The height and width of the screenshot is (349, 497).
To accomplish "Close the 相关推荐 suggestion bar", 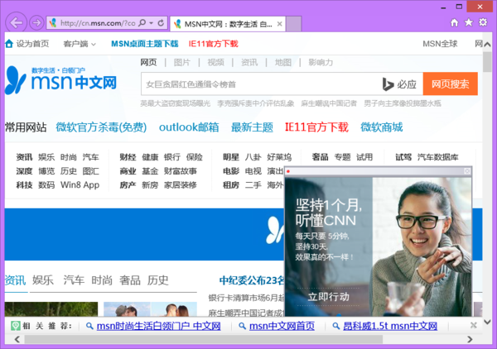I will (474, 325).
